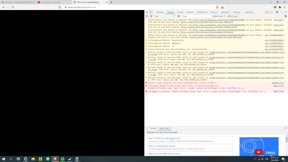Open a new browser tab
This screenshot has width=288, height=162.
111,2
